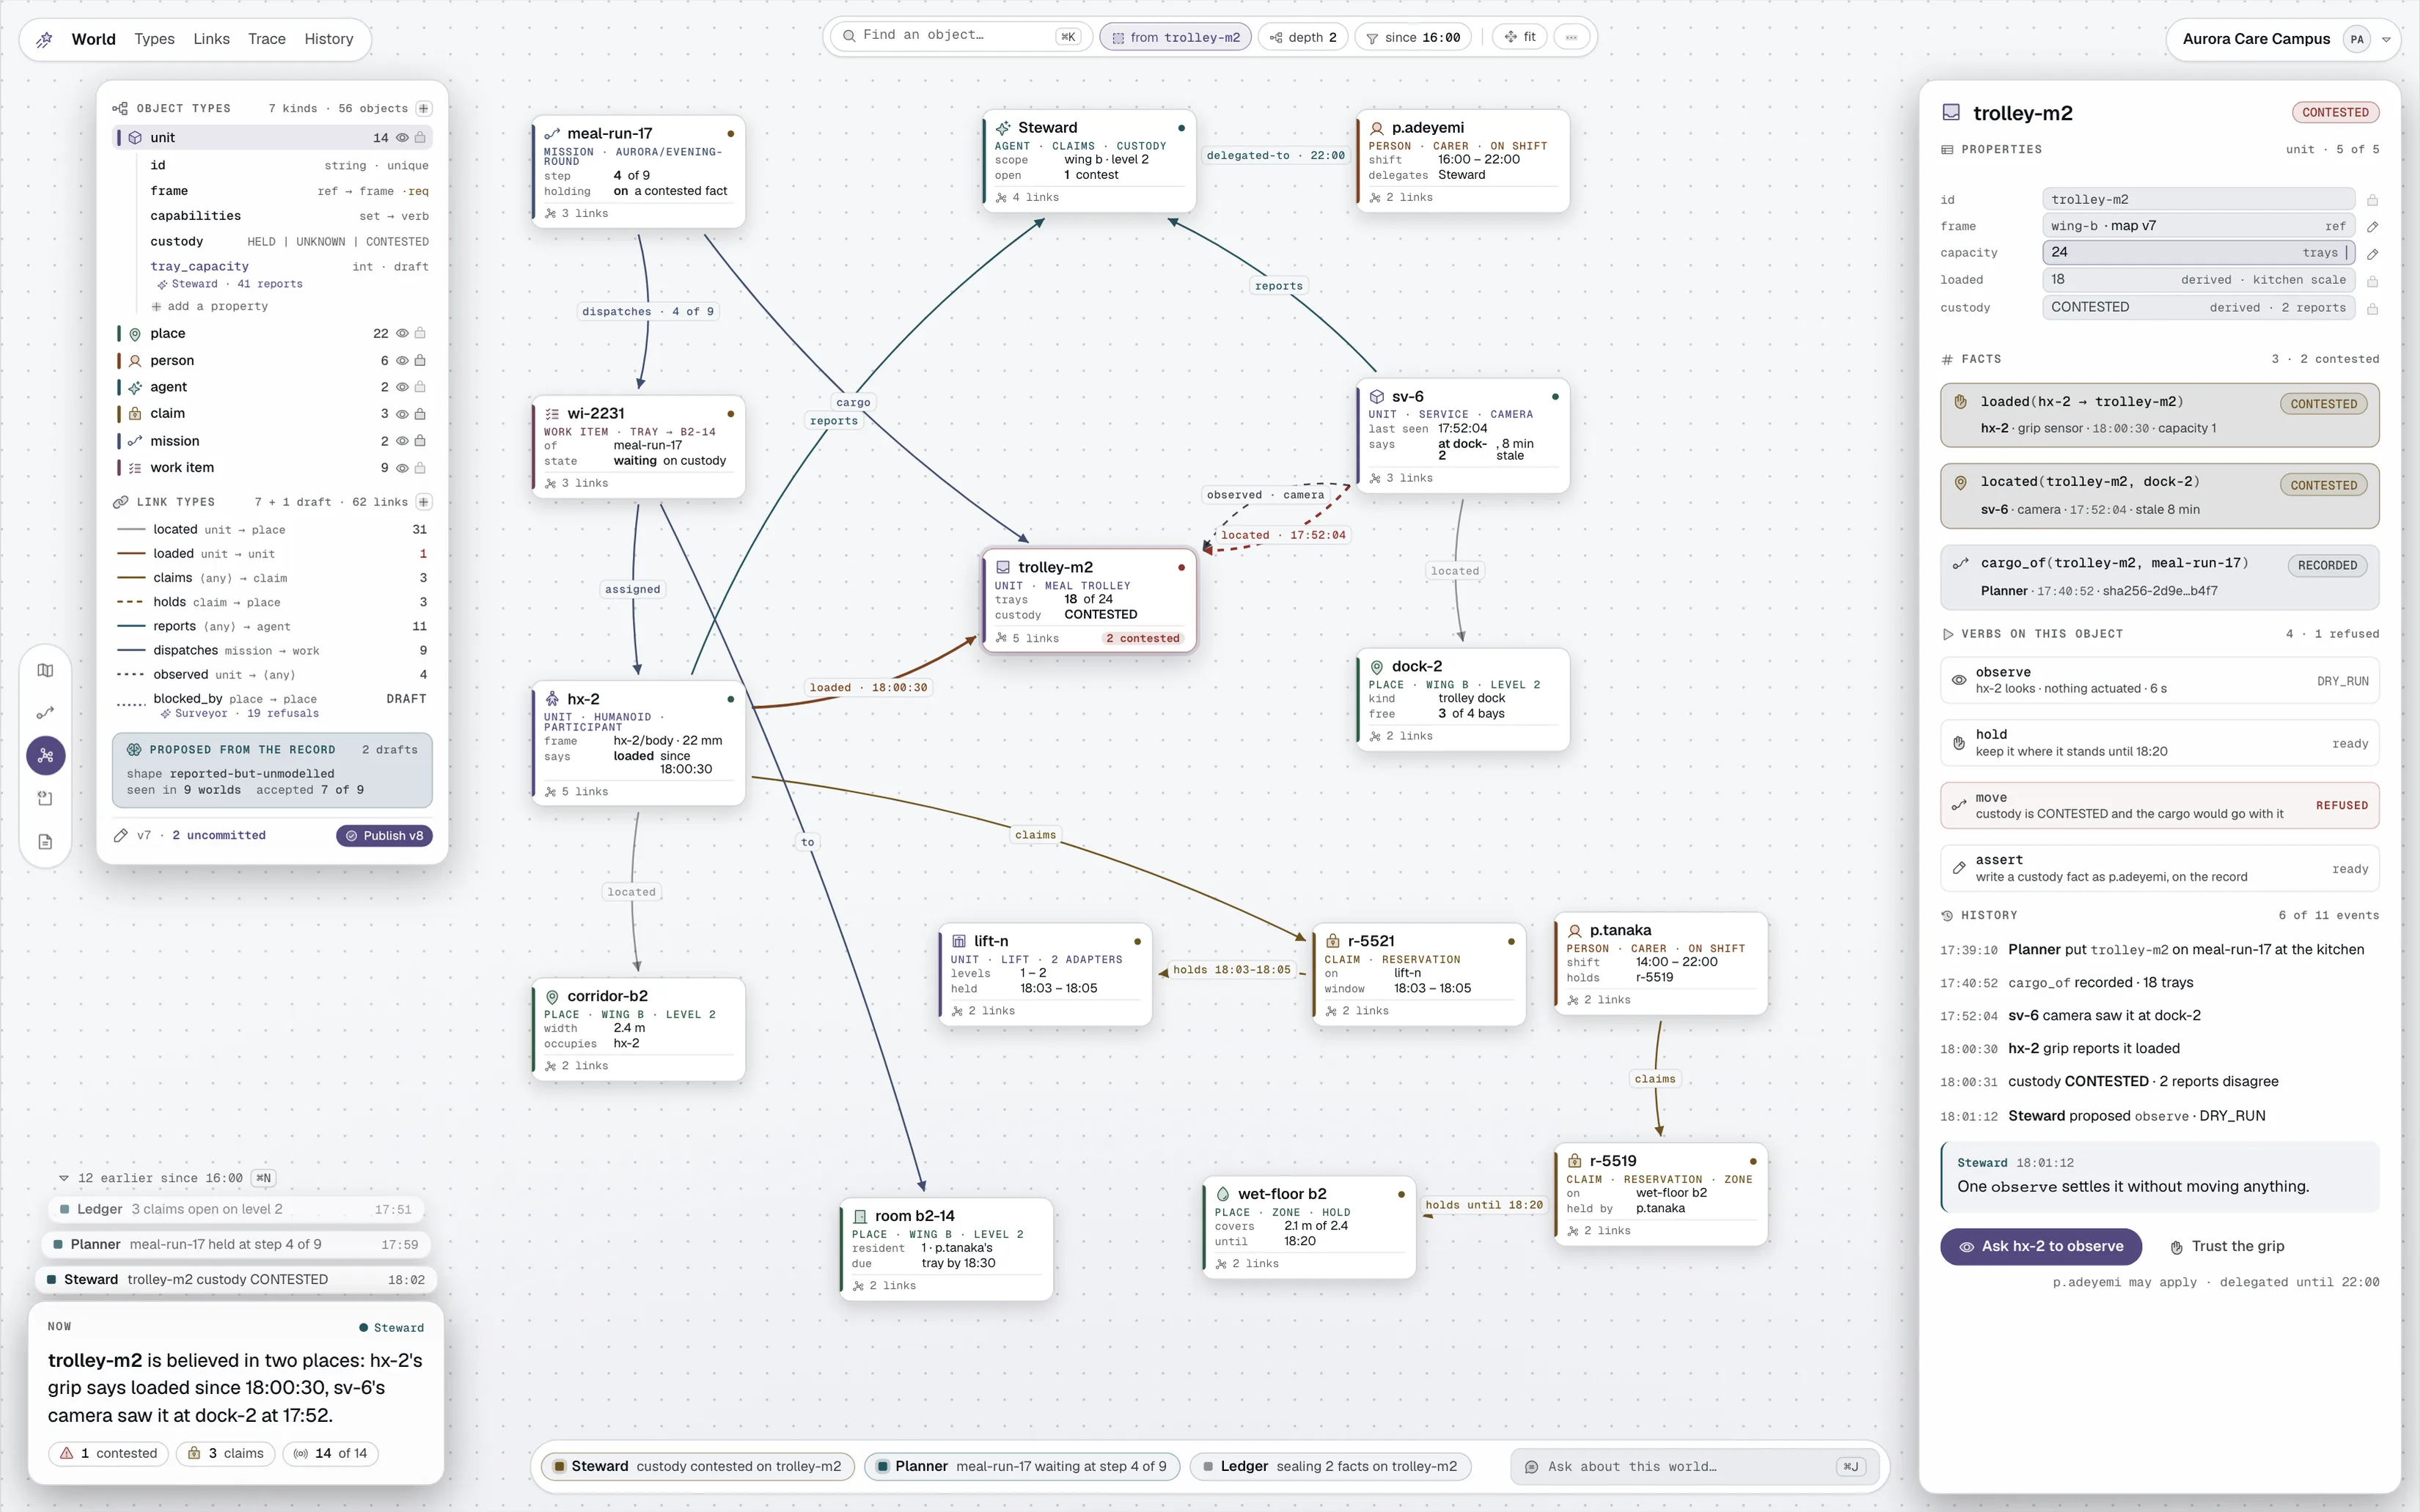Screen dimensions: 2420x1512
Task: Click the Ask about this world input
Action: point(1693,1466)
